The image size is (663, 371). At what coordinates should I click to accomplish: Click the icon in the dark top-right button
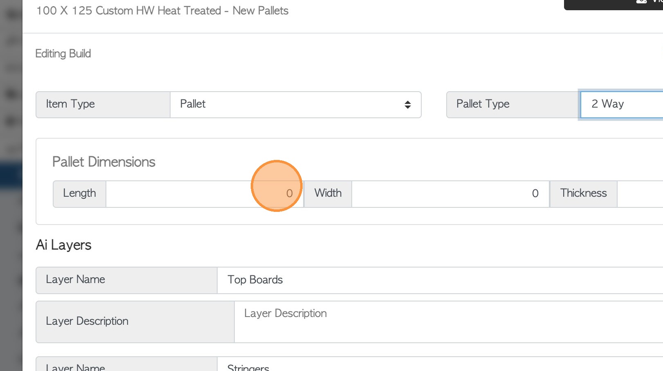click(x=641, y=2)
